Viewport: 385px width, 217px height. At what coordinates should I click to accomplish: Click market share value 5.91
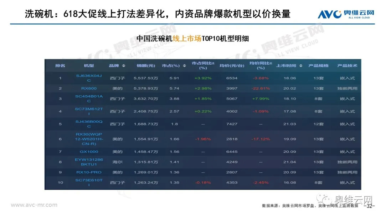pyautogui.click(x=174, y=78)
